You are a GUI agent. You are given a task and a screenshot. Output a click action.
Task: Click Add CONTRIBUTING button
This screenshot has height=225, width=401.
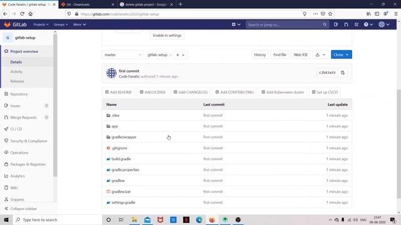click(x=234, y=92)
